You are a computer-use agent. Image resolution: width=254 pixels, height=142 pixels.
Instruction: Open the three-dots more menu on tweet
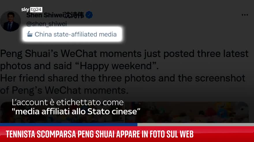click(x=244, y=15)
